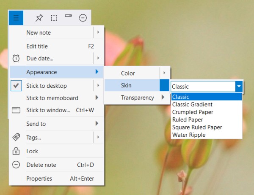
Task: Select Crumpled Paper skin option
Action: coord(207,112)
